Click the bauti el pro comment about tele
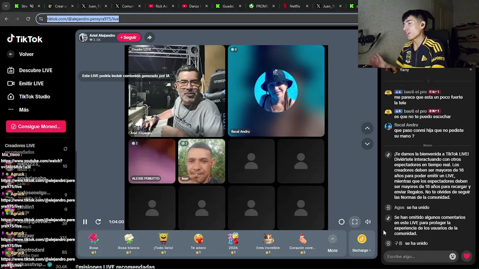The height and width of the screenshot is (269, 479). coord(428,100)
